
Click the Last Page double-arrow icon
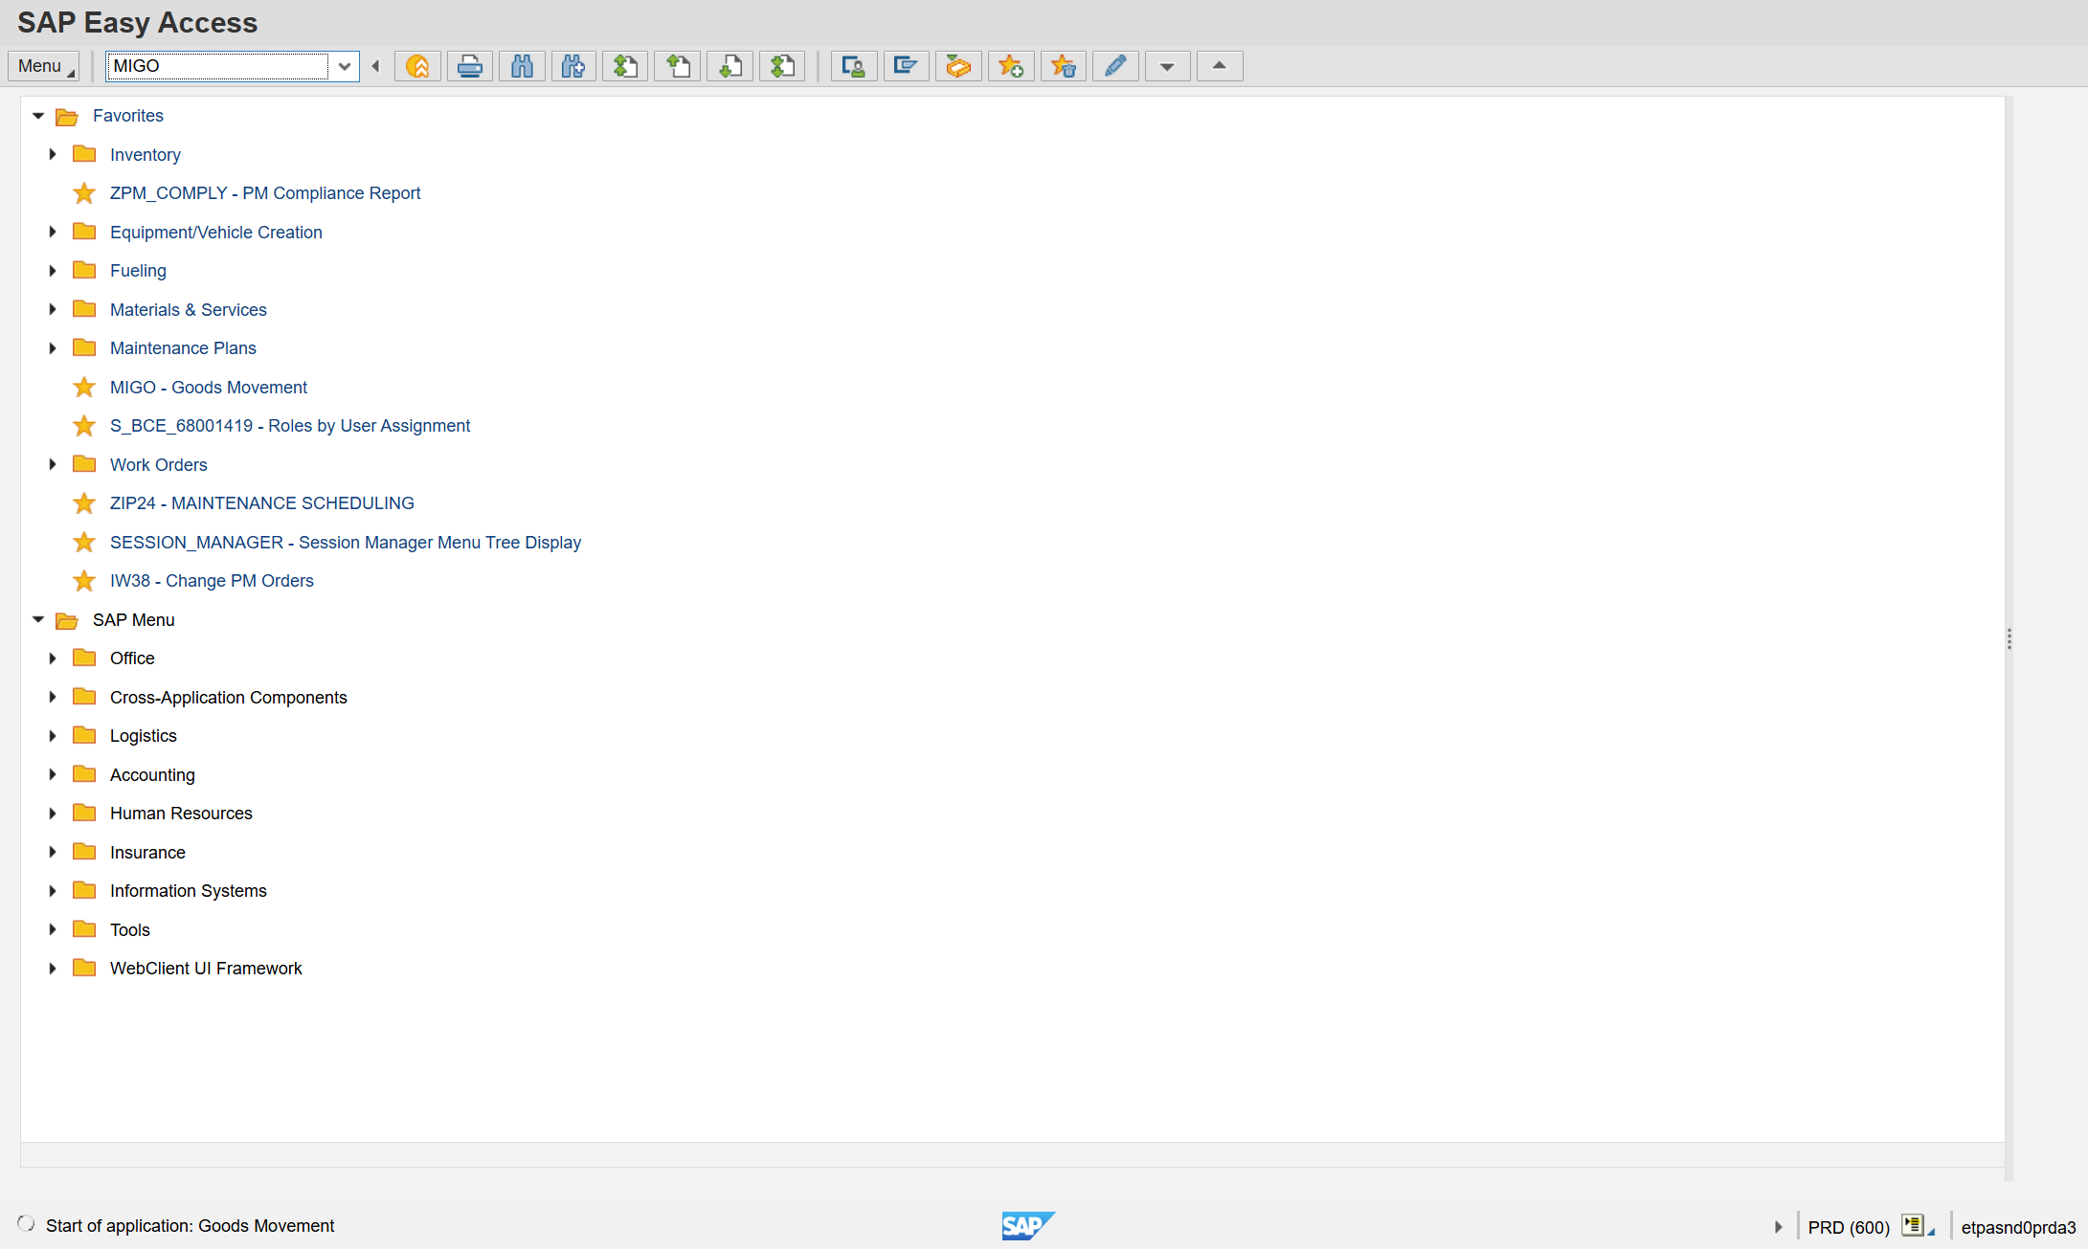(x=782, y=66)
